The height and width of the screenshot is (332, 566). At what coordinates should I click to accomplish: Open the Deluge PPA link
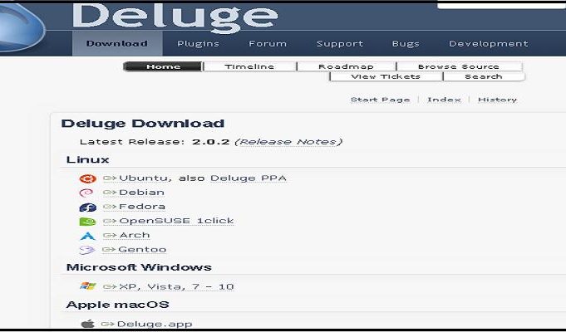point(249,178)
